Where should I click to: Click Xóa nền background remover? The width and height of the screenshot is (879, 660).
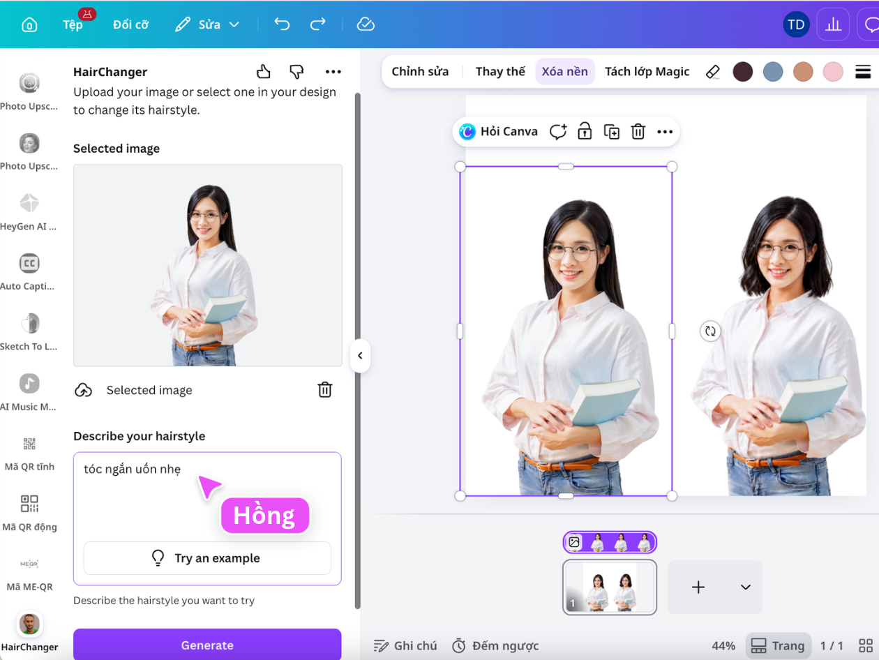pos(565,71)
